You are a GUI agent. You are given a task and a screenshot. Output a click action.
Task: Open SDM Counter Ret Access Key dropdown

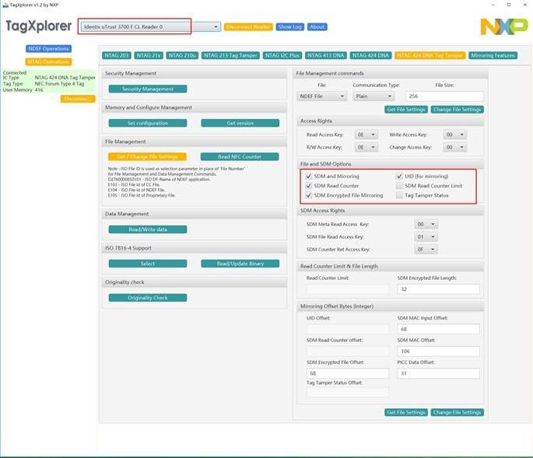point(426,249)
